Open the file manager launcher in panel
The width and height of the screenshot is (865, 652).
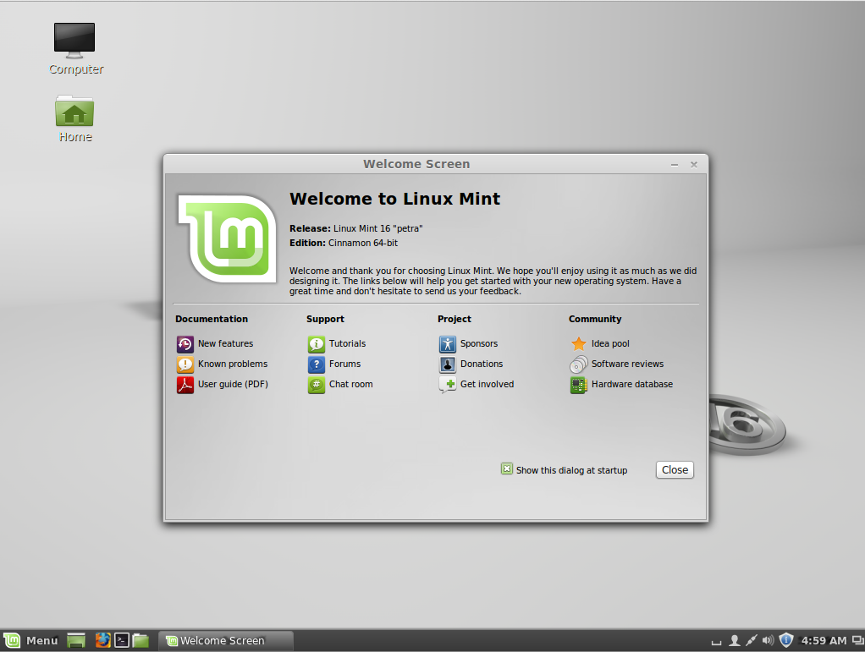(140, 640)
